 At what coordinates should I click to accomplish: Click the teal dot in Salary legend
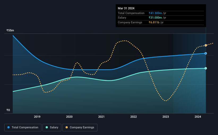click(47, 127)
